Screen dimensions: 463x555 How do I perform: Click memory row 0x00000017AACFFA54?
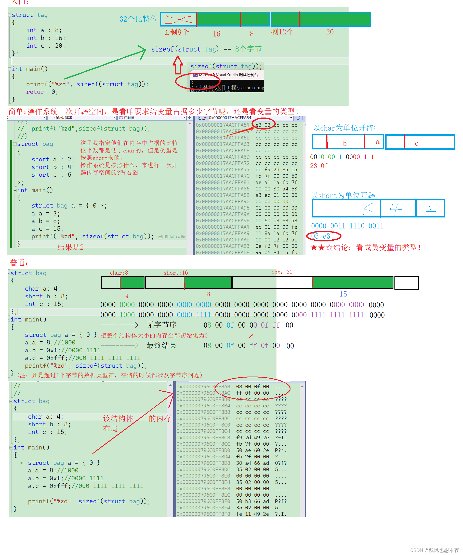[246, 125]
